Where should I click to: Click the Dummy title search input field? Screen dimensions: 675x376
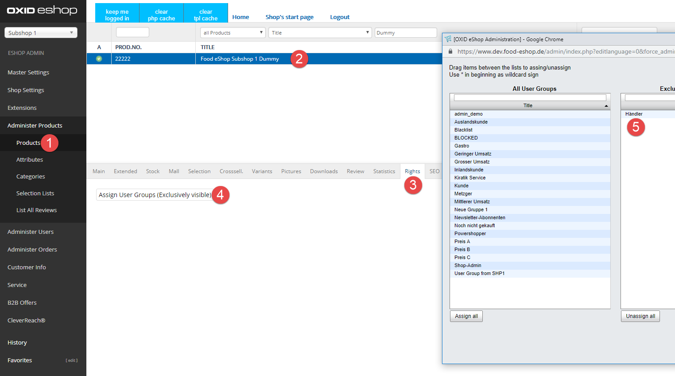click(x=405, y=33)
